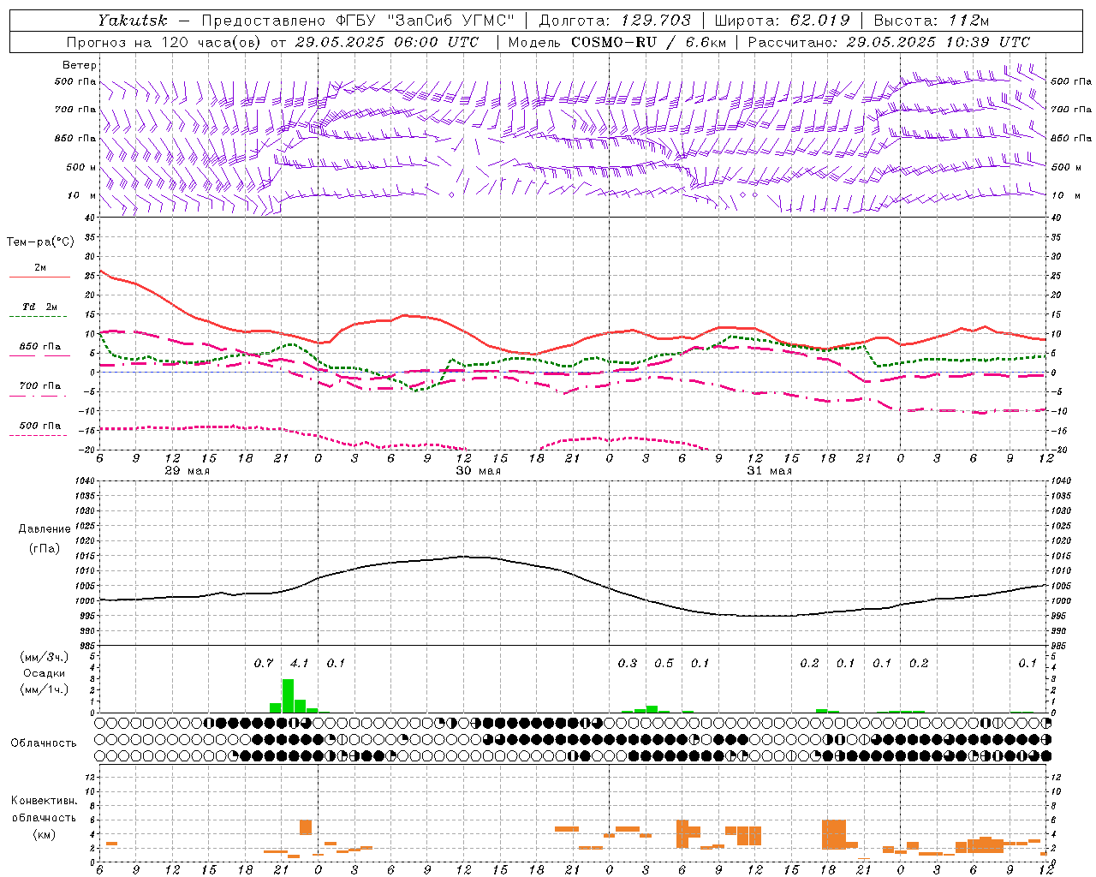Click the Рассчитано: 29.05.2025 10:39 UTC text
This screenshot has width=1096, height=877.
pos(889,42)
